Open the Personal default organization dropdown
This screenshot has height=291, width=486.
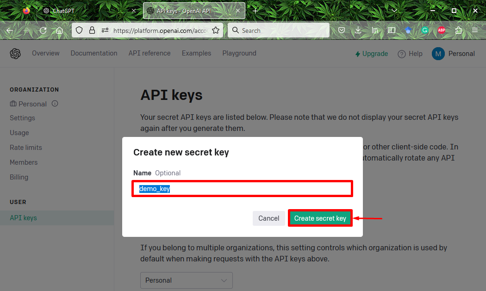(186, 280)
